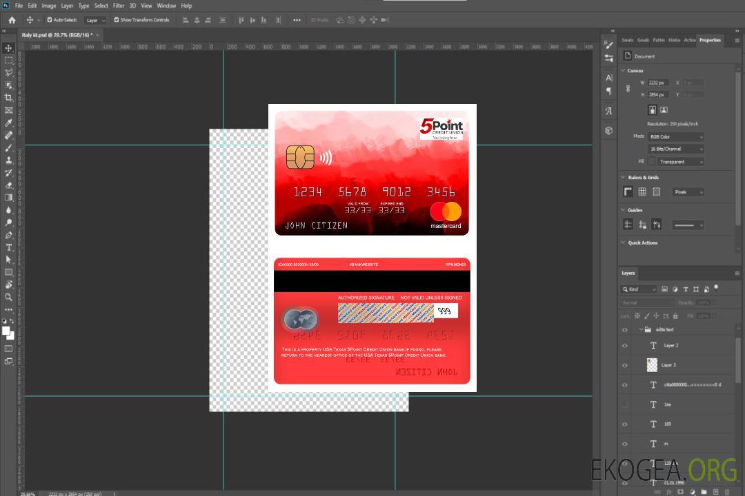
Task: Open the Pixels ruler units dropdown
Action: tap(688, 192)
